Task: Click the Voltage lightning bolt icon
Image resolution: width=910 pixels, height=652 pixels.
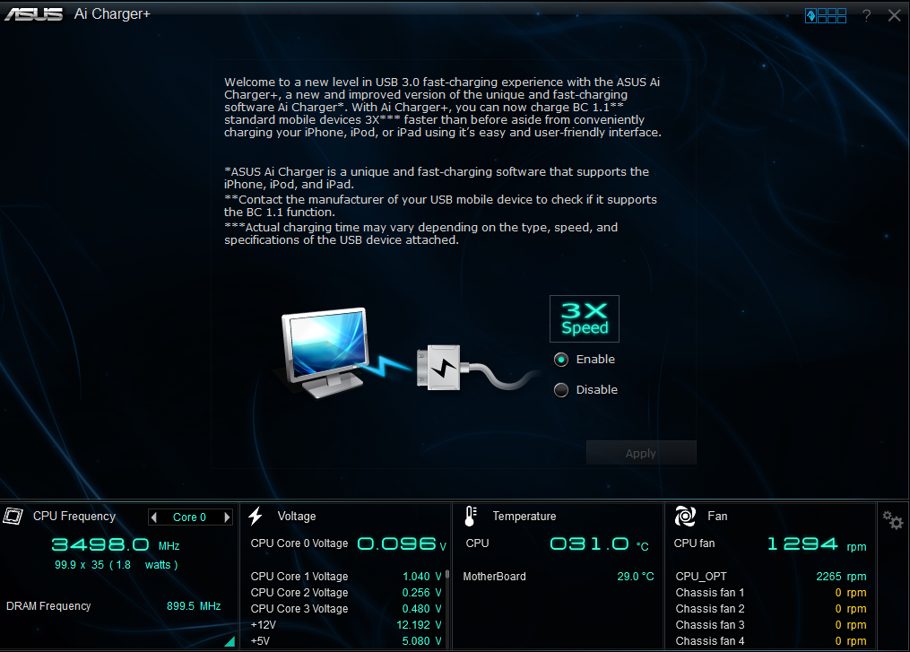Action: pyautogui.click(x=255, y=516)
